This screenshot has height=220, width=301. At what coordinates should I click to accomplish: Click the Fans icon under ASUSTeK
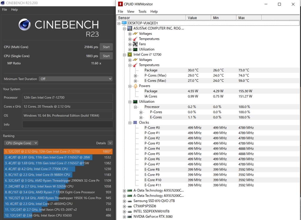[x=135, y=44]
